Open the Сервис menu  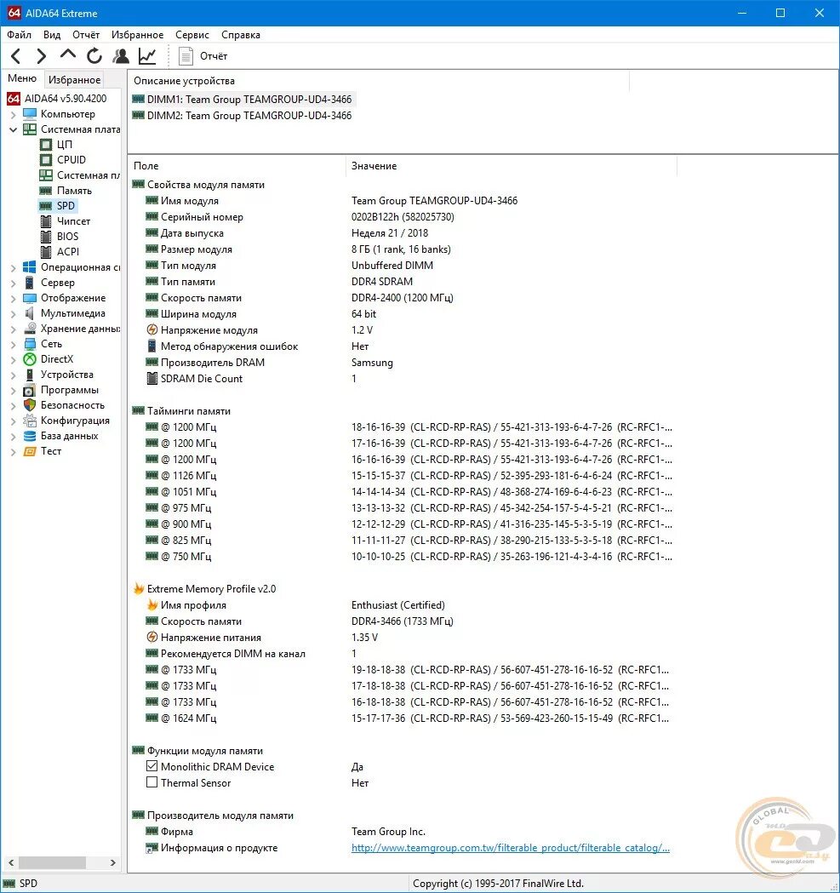[192, 35]
